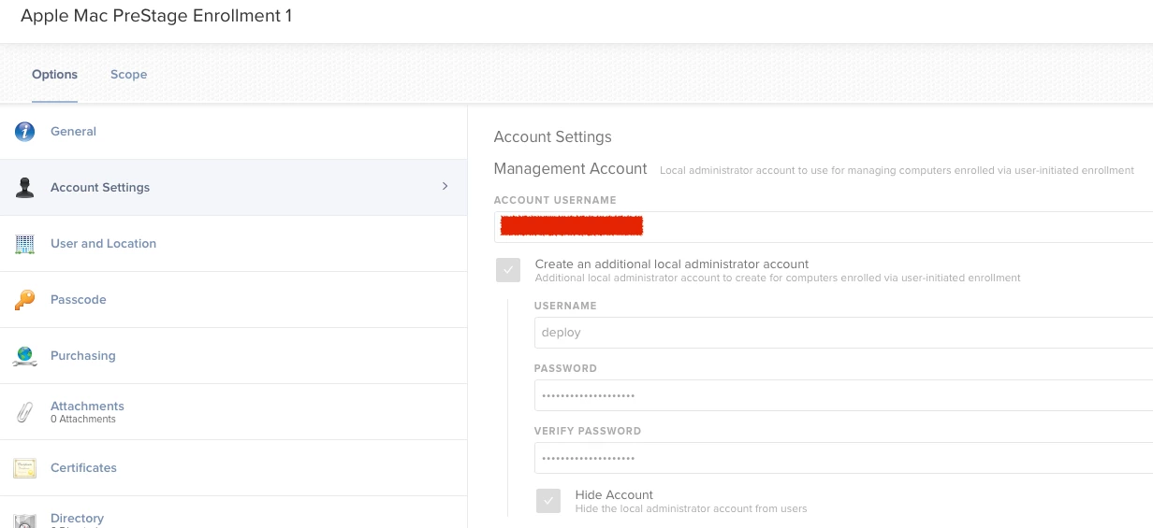
Task: Click the Purchasing globe icon
Action: [x=25, y=356]
